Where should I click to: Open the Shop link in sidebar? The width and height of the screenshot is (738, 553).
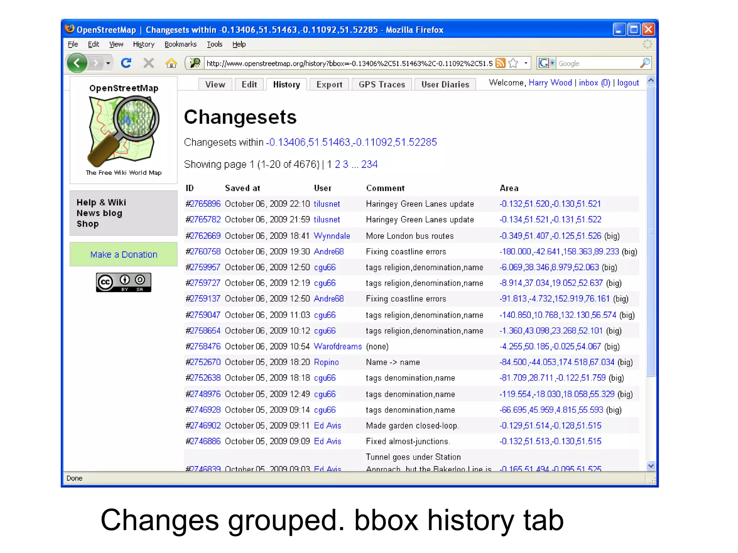click(x=88, y=224)
